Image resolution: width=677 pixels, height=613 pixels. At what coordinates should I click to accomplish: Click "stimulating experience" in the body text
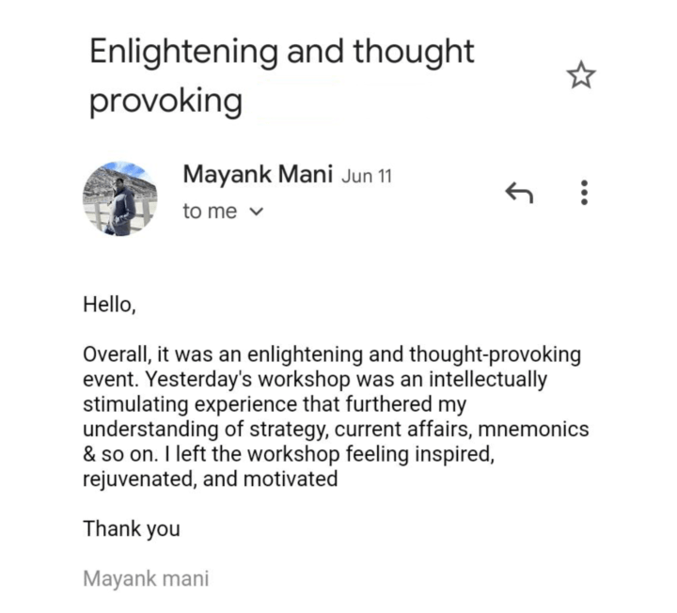point(190,405)
